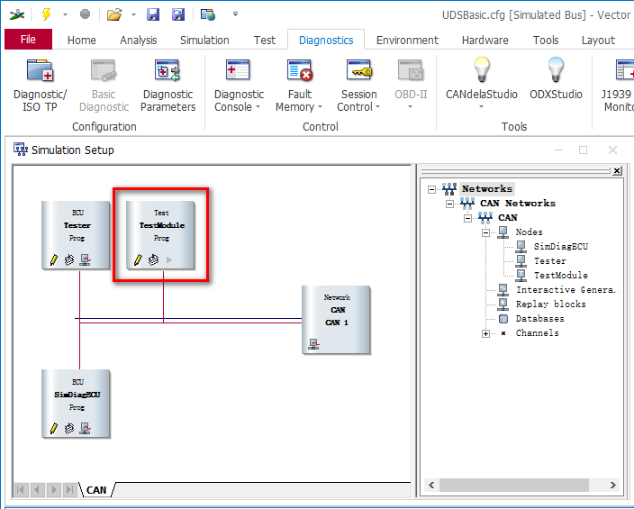Image resolution: width=634 pixels, height=509 pixels.
Task: Collapse the Networks tree root
Action: 432,189
